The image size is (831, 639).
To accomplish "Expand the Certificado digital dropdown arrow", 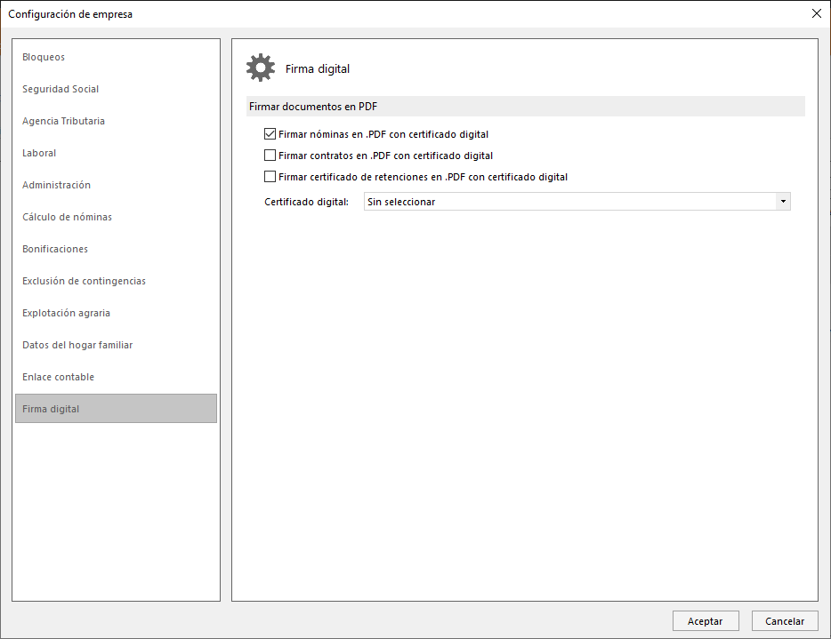I will [x=783, y=201].
